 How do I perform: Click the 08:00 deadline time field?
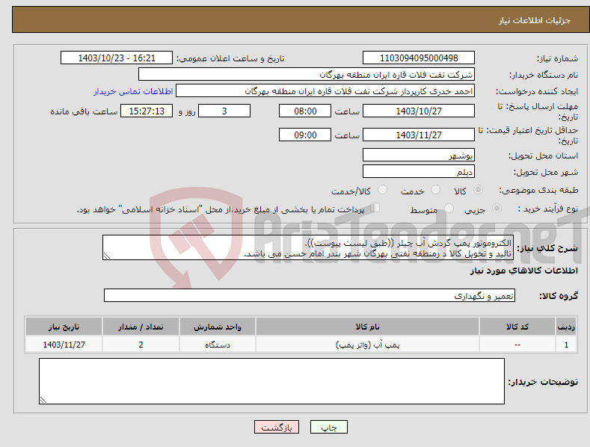click(305, 111)
